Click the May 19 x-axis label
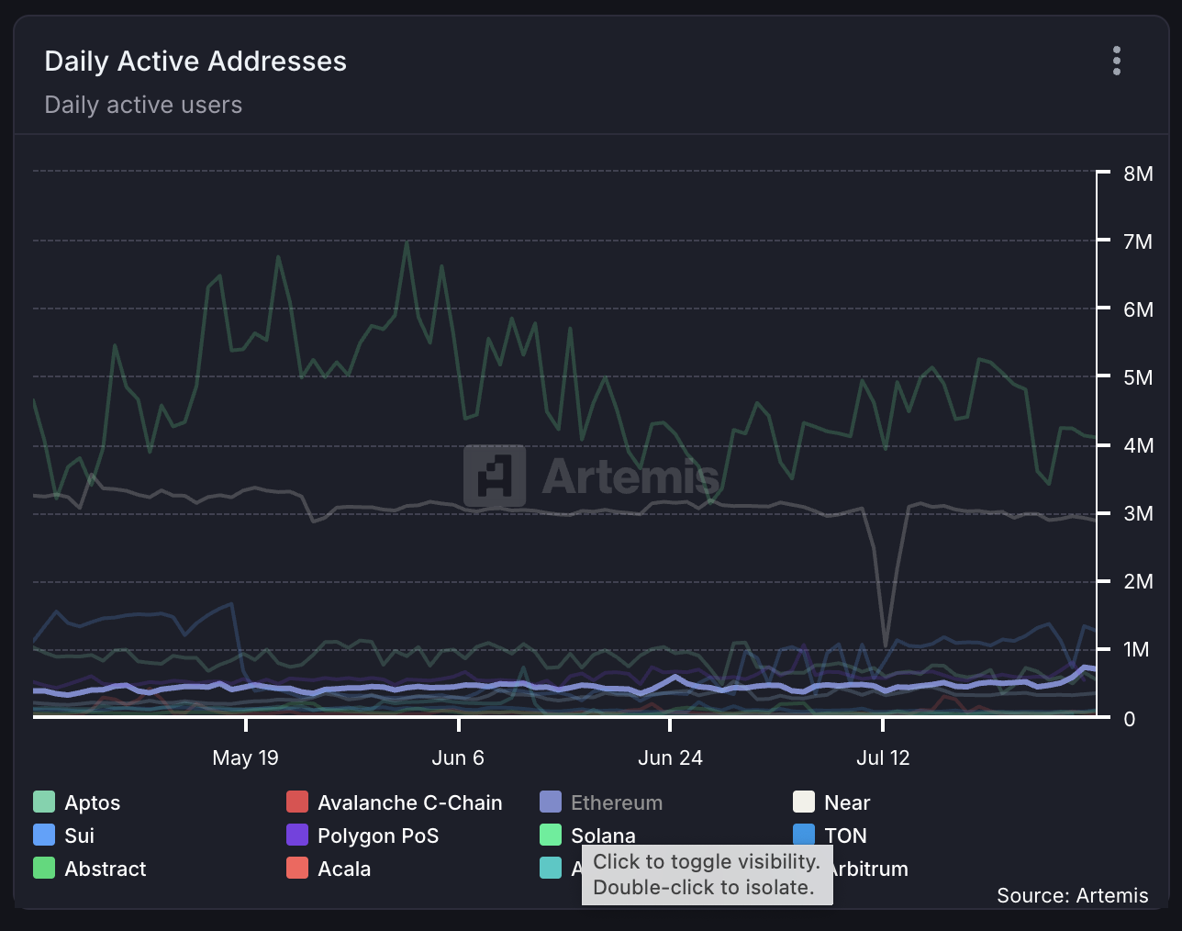This screenshot has height=931, width=1182. tap(245, 758)
